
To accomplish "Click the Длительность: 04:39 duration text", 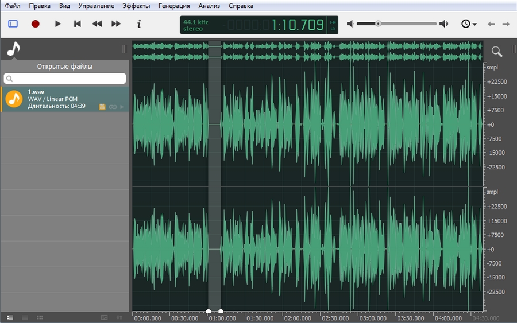I will [x=56, y=106].
